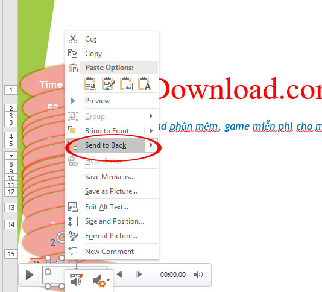Choose Keep Text Only paste icon

tap(144, 84)
